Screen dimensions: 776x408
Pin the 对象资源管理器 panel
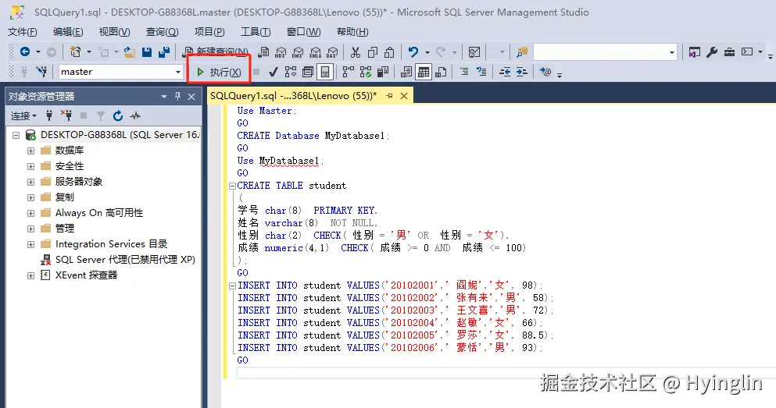(177, 97)
